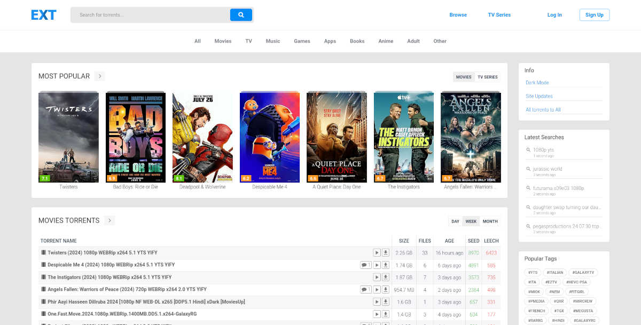The width and height of the screenshot is (641, 325).
Task: Play The Instigators torrent stream
Action: (x=377, y=278)
